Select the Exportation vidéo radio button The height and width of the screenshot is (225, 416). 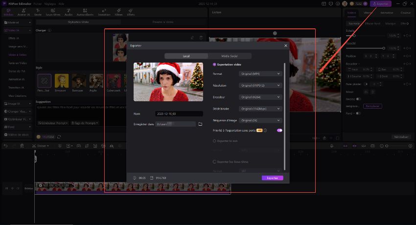pyautogui.click(x=214, y=65)
